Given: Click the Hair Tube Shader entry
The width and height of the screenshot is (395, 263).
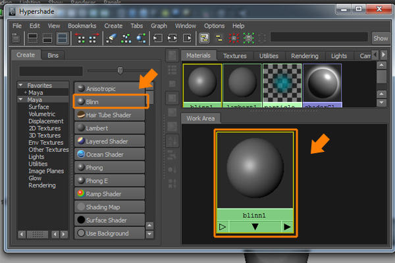Looking at the screenshot, I should 110,115.
